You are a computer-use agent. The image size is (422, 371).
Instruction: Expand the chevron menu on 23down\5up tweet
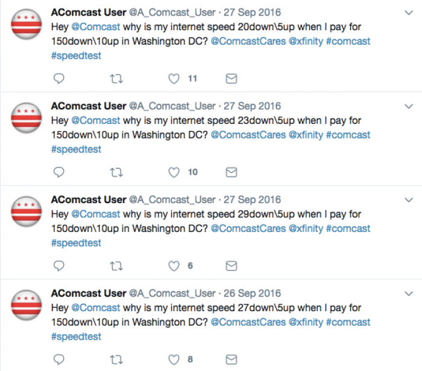(x=409, y=106)
